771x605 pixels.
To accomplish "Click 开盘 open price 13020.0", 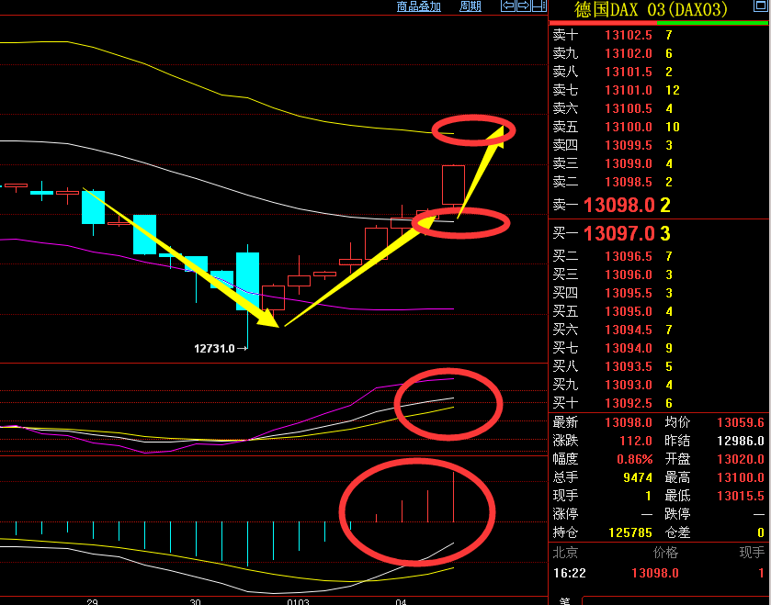I will pos(741,459).
